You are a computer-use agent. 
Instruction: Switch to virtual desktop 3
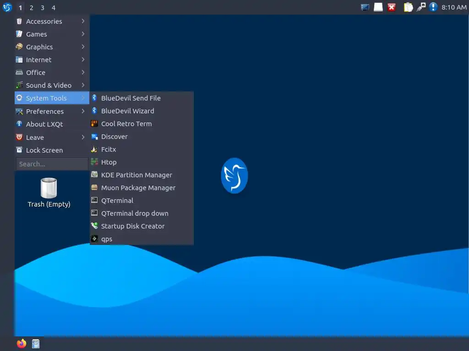(x=43, y=8)
